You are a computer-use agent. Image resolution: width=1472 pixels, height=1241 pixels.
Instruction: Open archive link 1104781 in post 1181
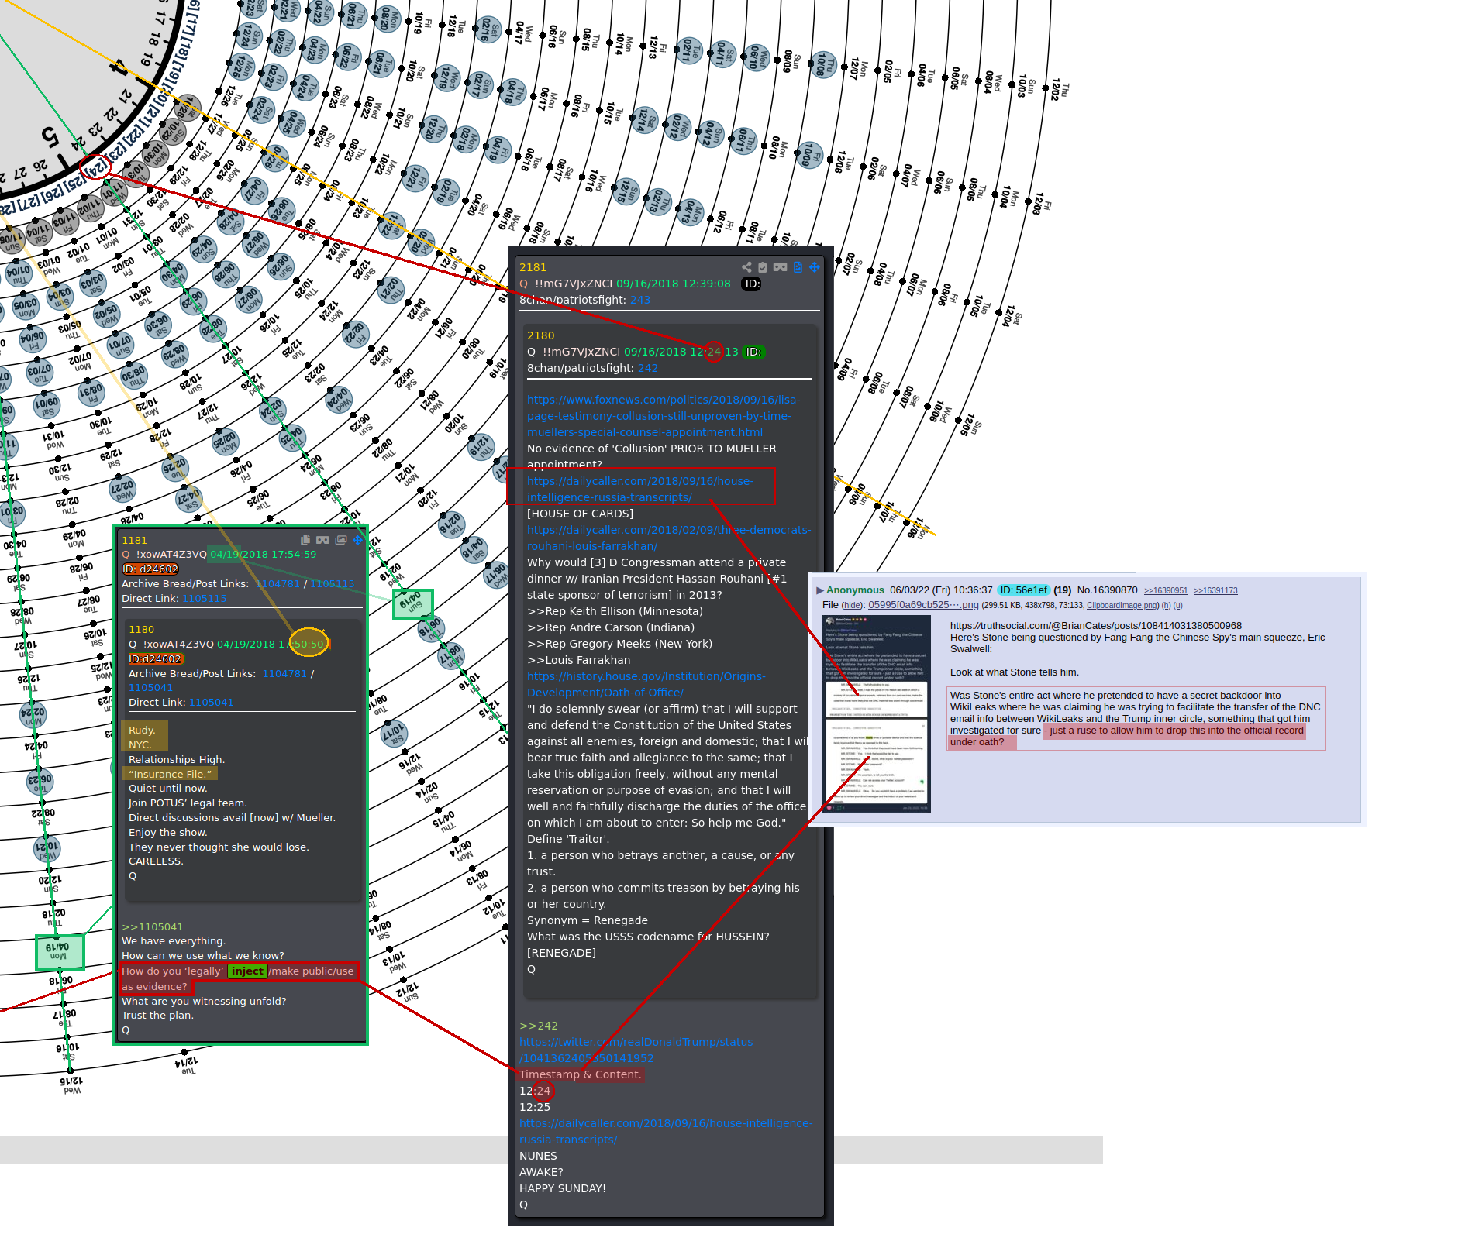[278, 583]
